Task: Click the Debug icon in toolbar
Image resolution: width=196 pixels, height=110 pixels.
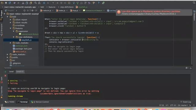Action: click(61, 3)
